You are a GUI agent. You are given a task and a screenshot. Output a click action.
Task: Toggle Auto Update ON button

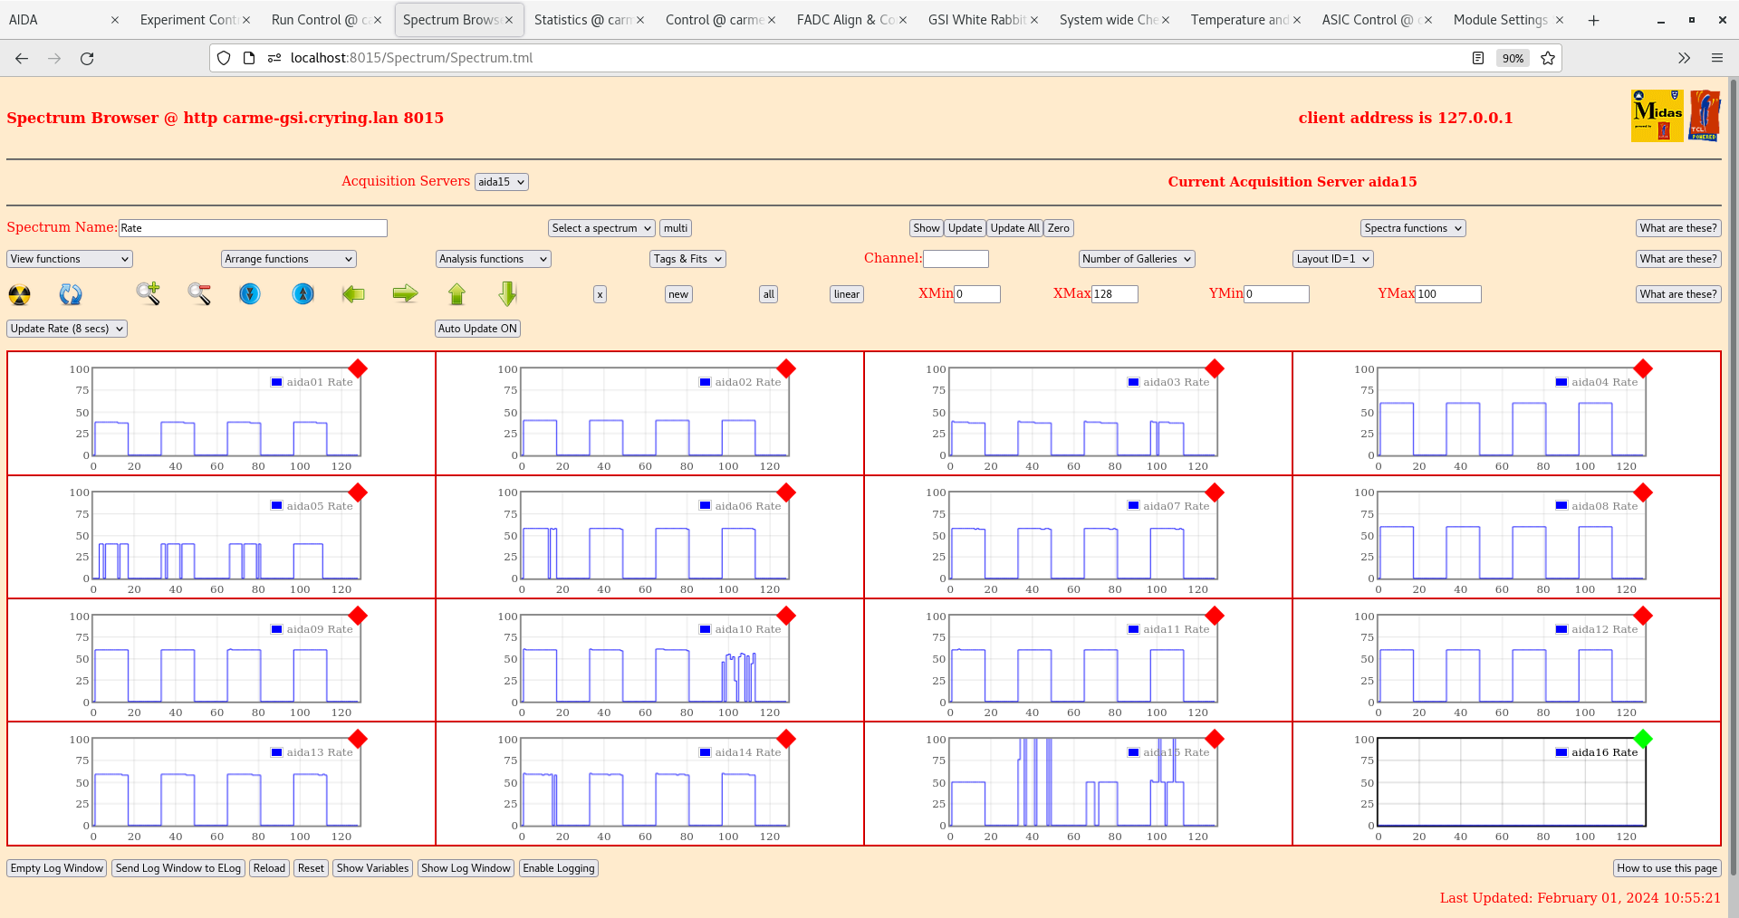[x=477, y=328]
